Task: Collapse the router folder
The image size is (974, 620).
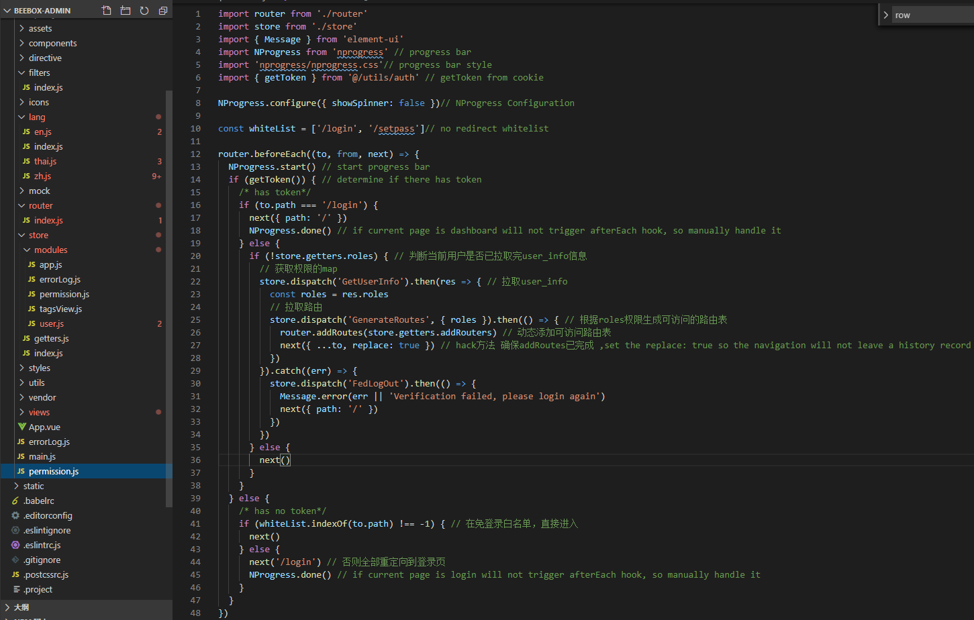Action: 21,205
